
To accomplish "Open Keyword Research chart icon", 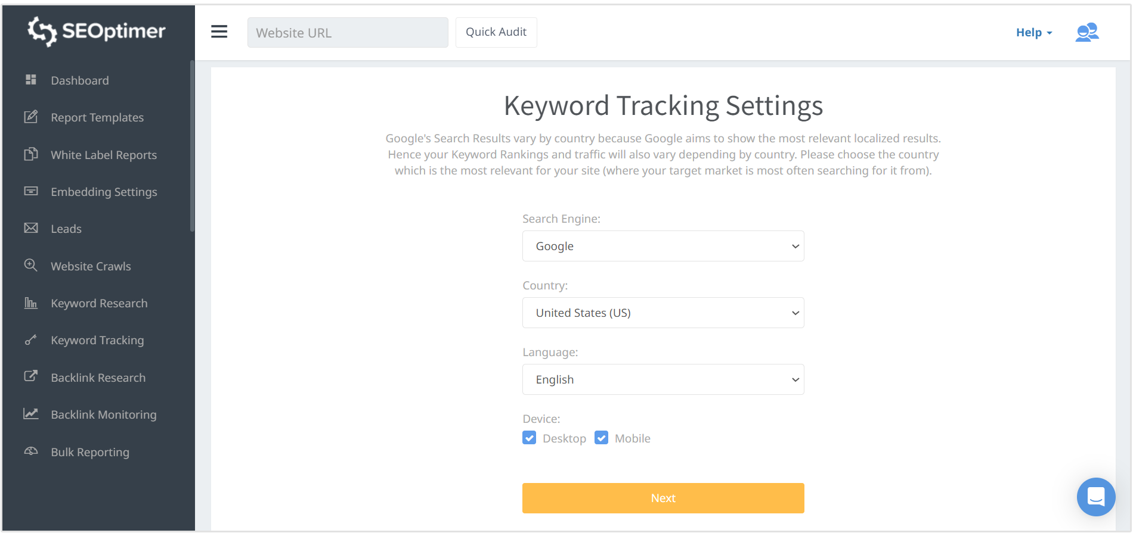I will [31, 303].
